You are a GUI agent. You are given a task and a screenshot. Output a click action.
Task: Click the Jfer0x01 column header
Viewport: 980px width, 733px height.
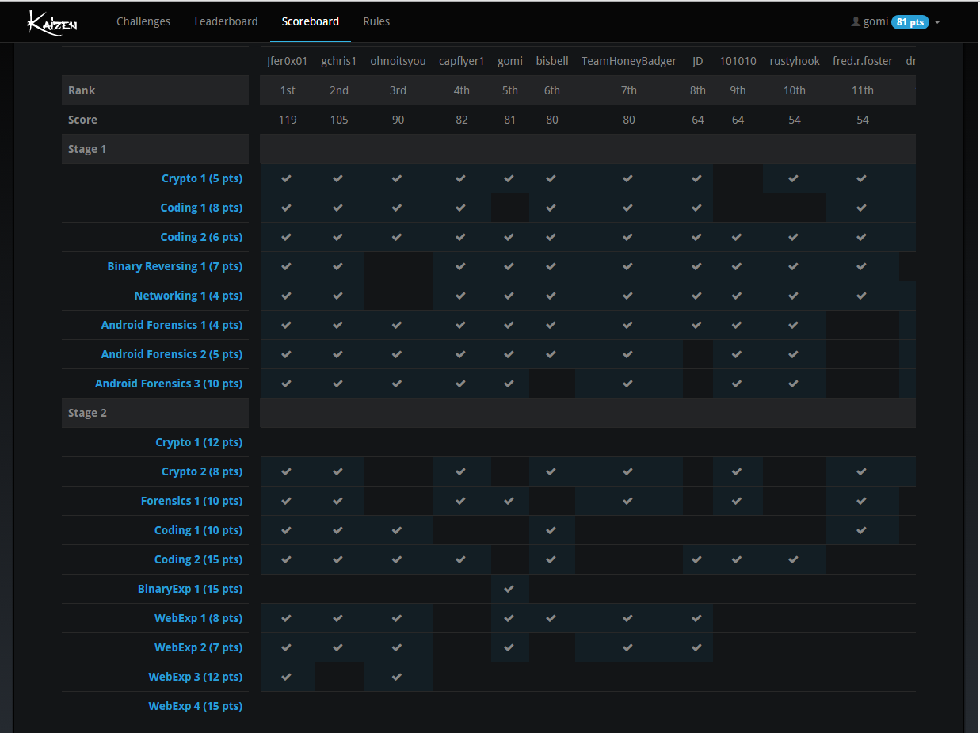(287, 61)
